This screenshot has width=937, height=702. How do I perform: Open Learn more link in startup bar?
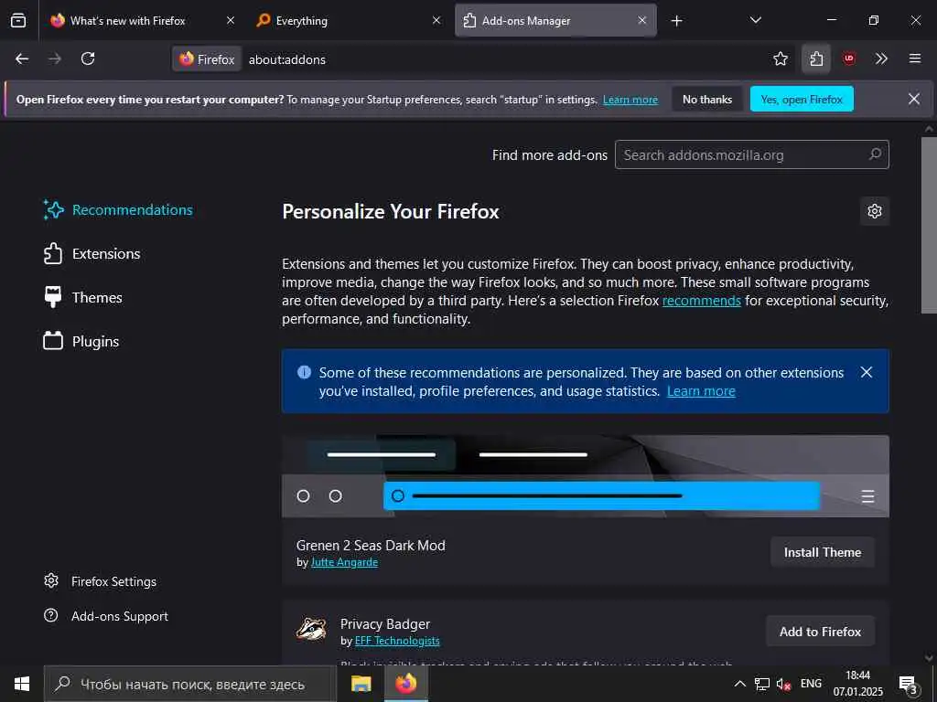click(630, 100)
